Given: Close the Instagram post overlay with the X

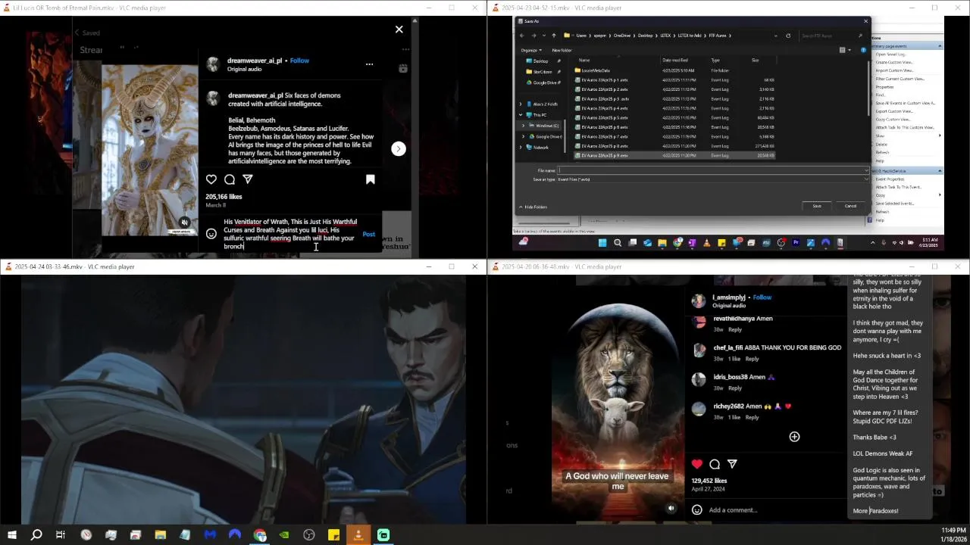Looking at the screenshot, I should coord(399,30).
